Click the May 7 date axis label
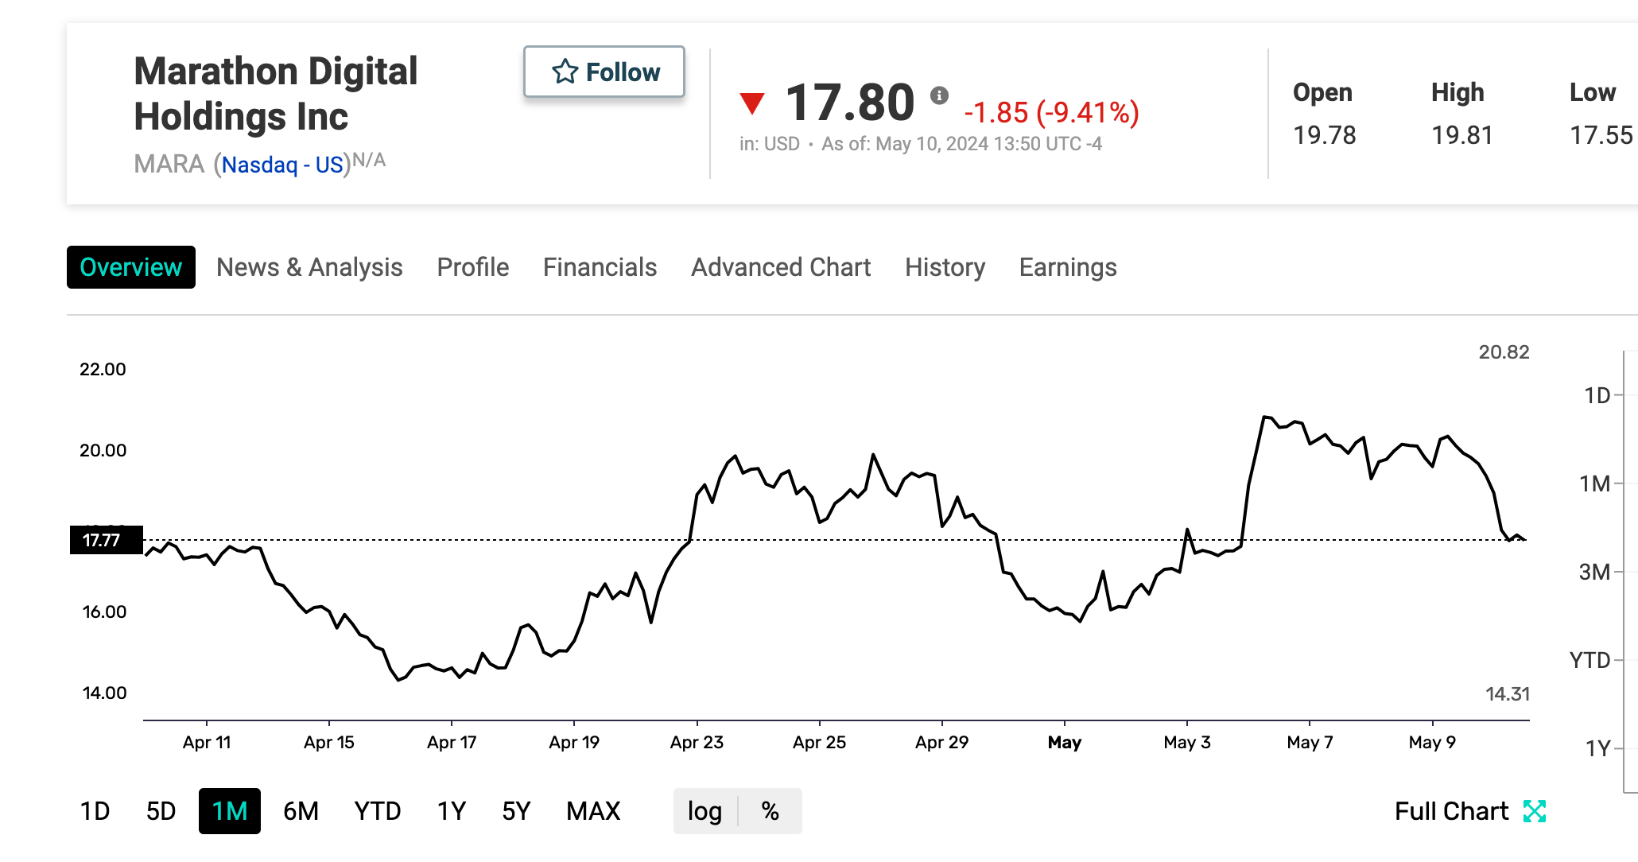Viewport: 1638px width, 862px height. (1310, 743)
